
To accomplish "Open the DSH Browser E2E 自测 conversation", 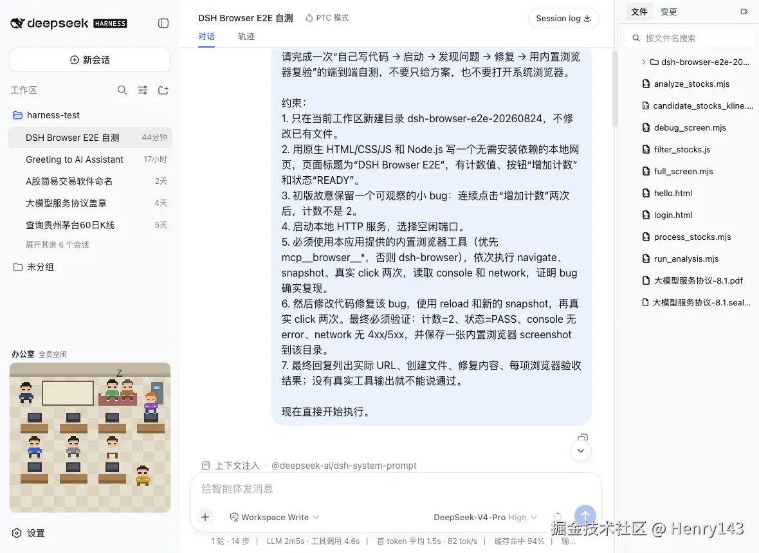I will pyautogui.click(x=90, y=138).
